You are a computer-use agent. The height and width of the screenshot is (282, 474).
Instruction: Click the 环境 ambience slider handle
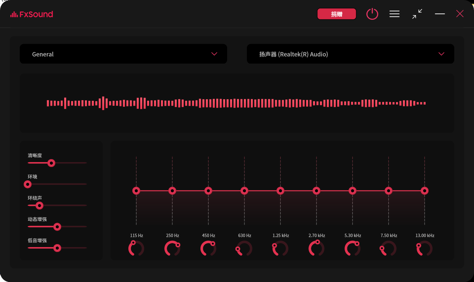pos(28,184)
